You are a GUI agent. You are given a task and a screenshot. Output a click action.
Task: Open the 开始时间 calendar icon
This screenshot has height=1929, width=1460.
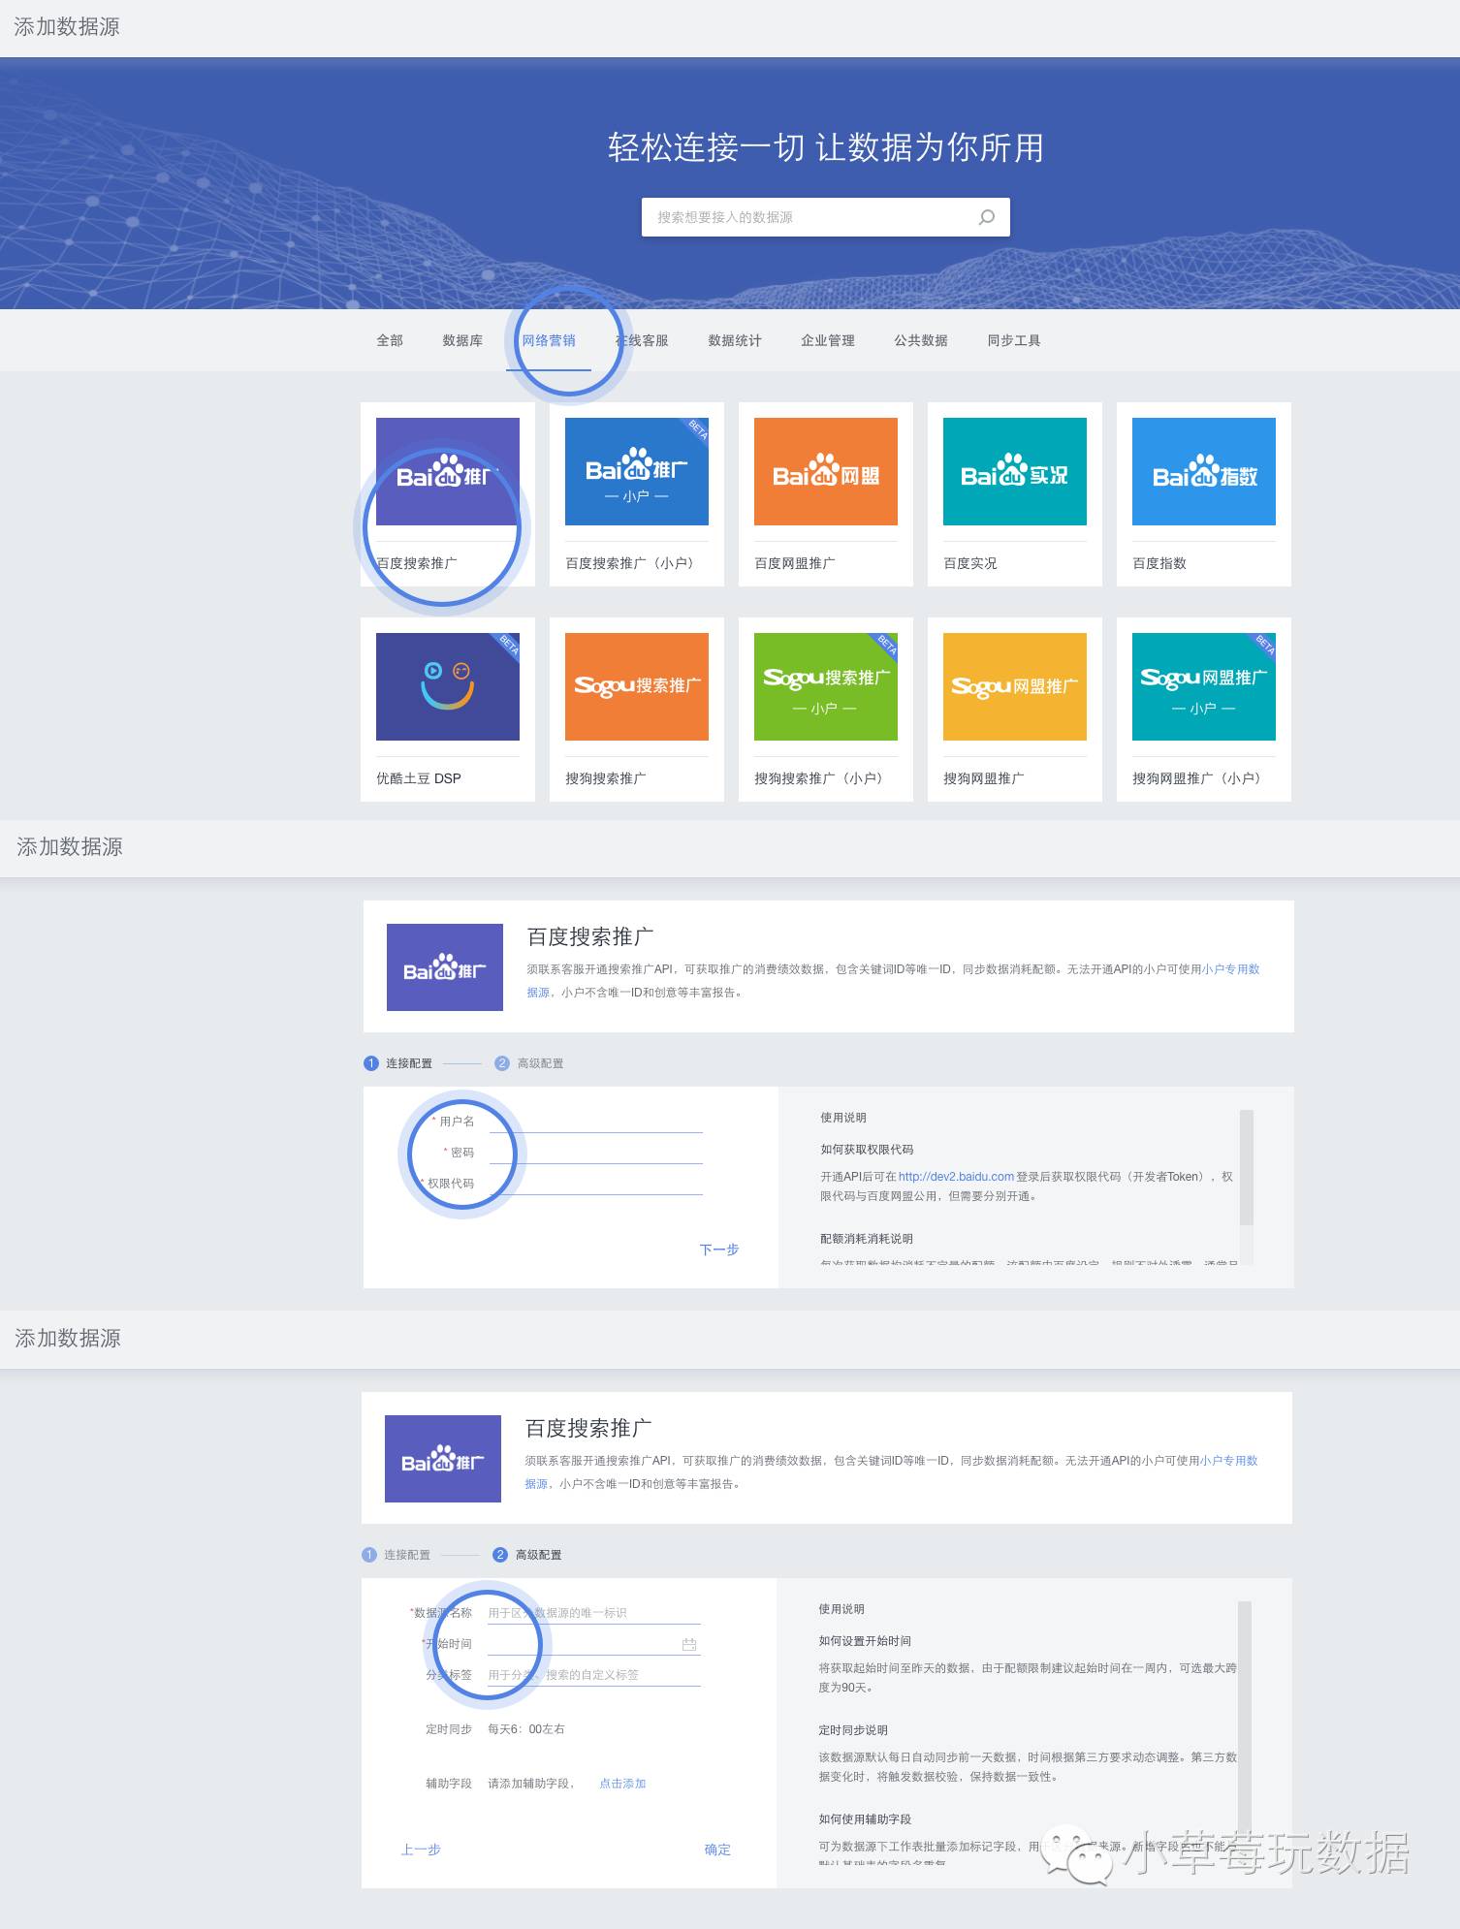point(689,1644)
